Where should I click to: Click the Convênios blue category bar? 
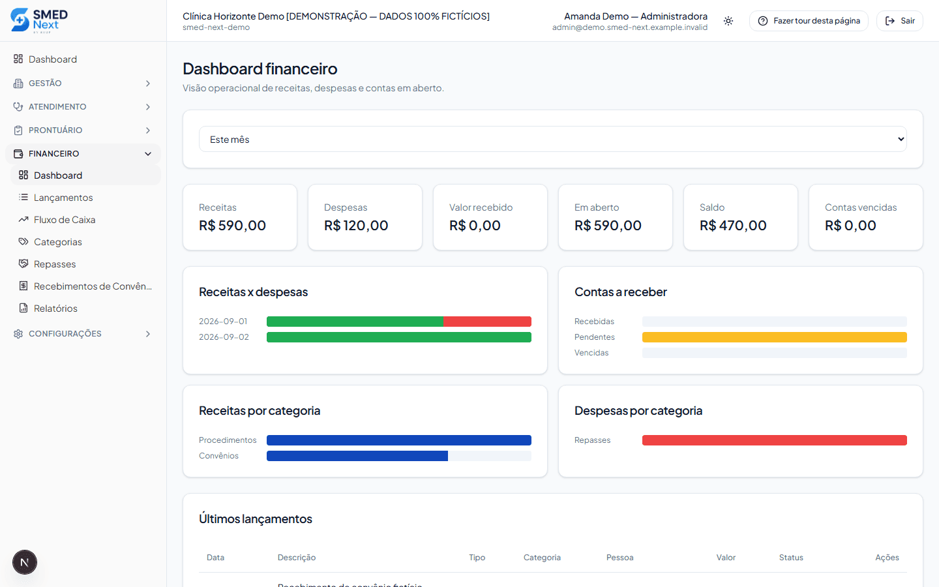point(357,456)
